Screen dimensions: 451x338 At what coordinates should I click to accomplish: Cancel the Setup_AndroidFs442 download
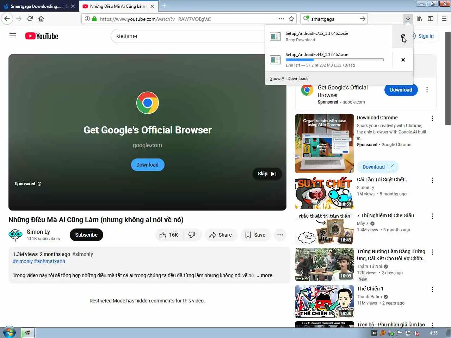[x=403, y=60]
